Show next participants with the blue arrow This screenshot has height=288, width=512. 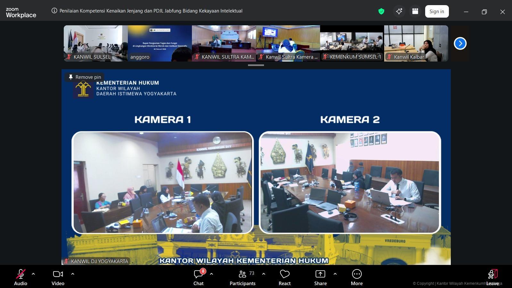click(x=460, y=44)
